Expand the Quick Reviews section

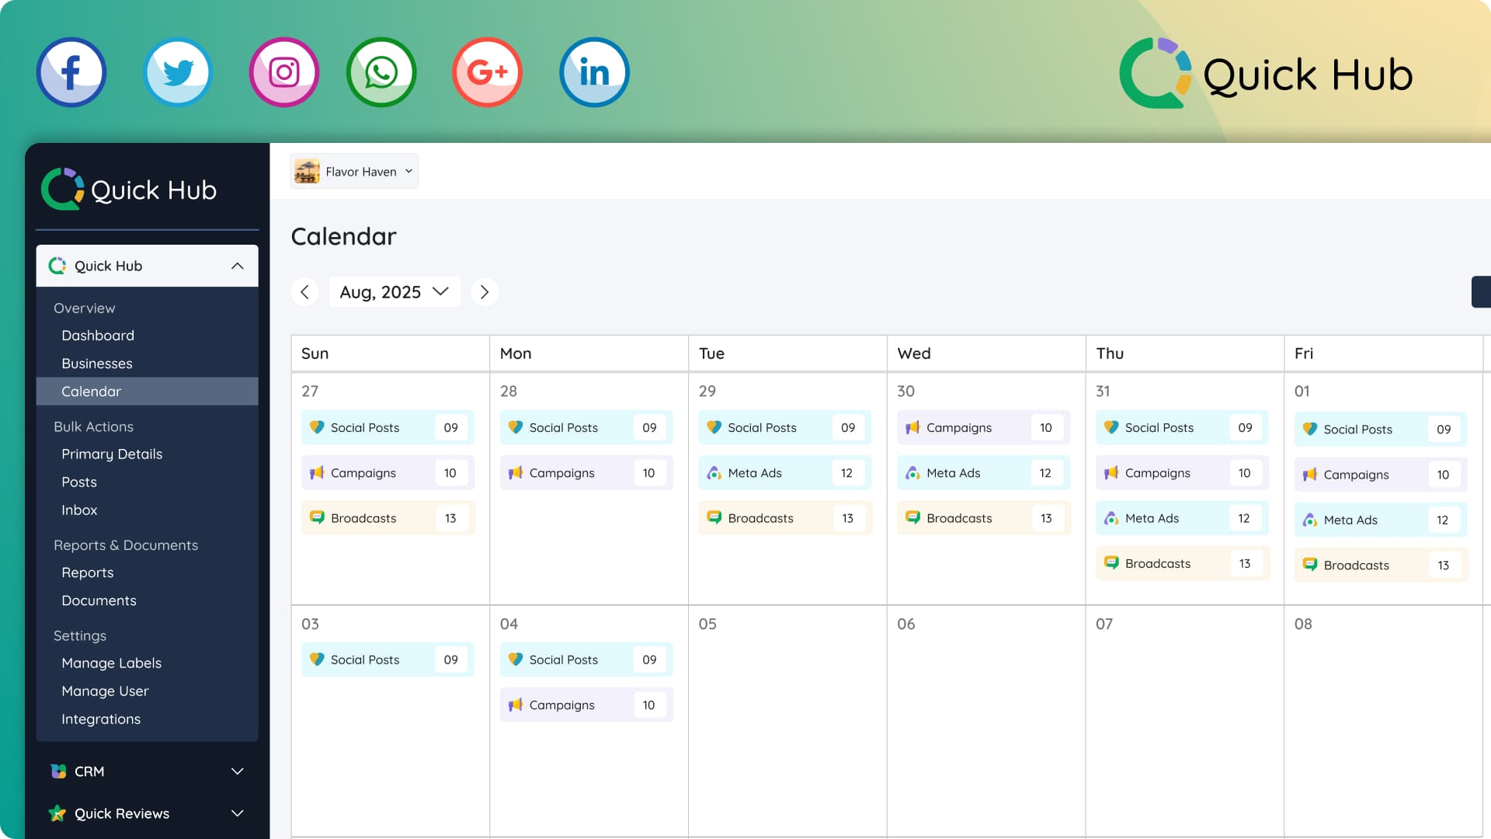(x=237, y=813)
